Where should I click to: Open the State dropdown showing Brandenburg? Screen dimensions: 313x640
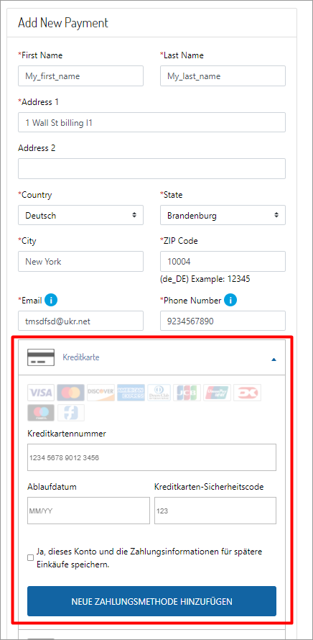point(223,215)
